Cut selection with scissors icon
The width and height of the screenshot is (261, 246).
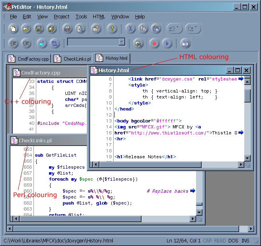(x=131, y=29)
